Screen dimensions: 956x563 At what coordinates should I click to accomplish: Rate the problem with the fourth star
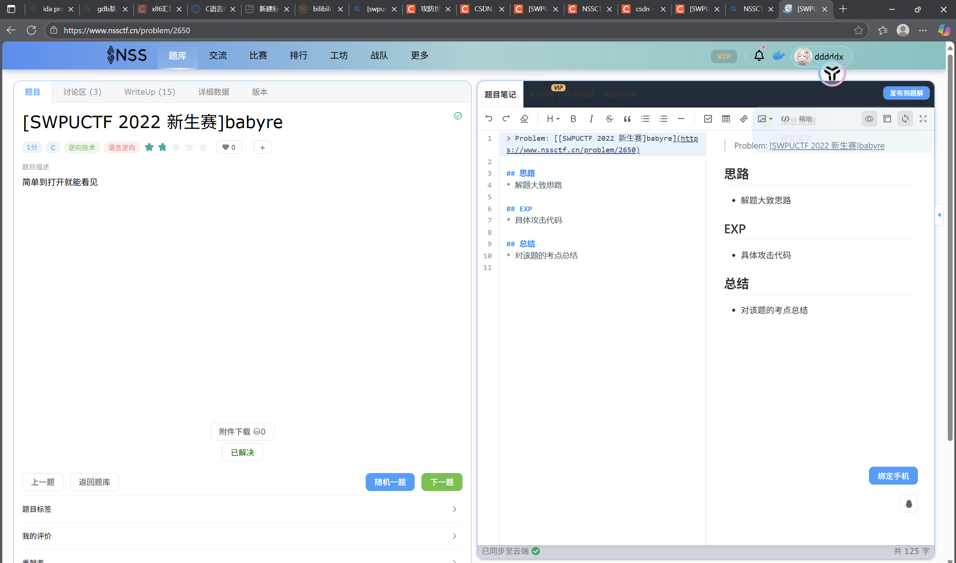pyautogui.click(x=189, y=147)
